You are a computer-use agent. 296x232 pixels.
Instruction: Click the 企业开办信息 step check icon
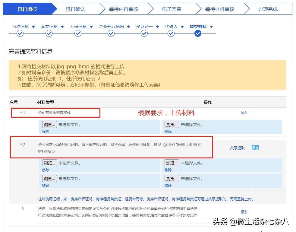(111, 33)
